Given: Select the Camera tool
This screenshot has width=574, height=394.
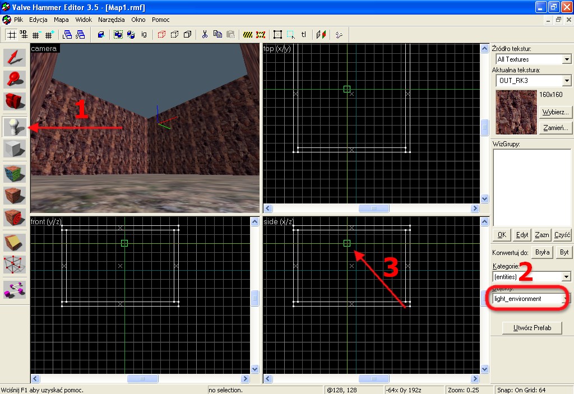Looking at the screenshot, I should (15, 101).
